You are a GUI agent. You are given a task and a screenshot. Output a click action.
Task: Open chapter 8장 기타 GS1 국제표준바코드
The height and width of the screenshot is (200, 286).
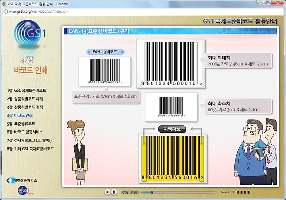point(30,149)
